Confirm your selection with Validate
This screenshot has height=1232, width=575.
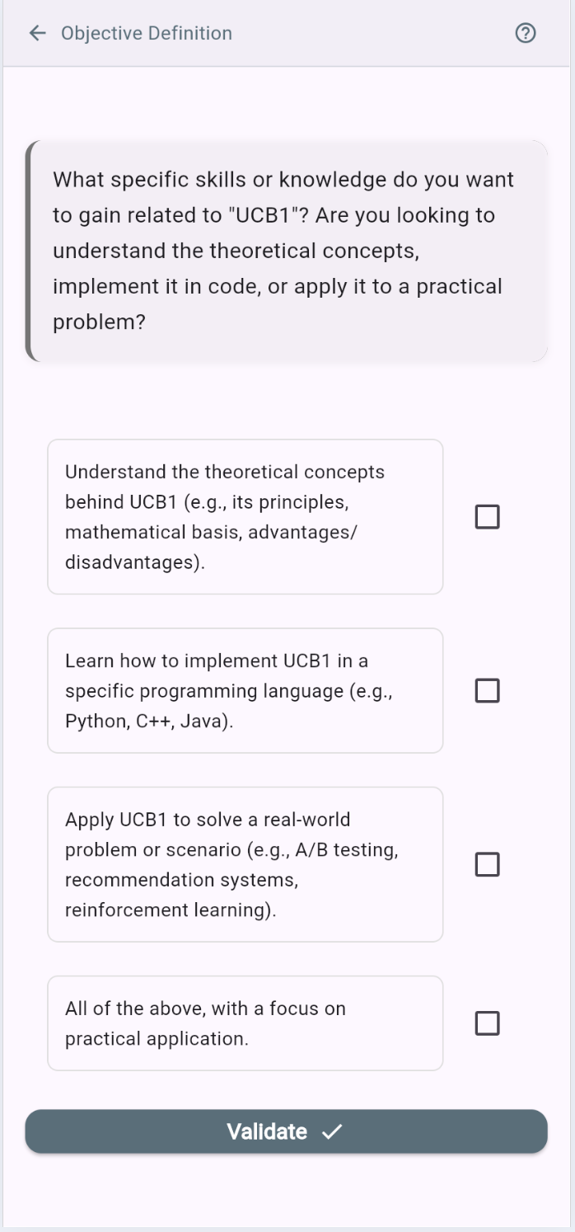287,1131
